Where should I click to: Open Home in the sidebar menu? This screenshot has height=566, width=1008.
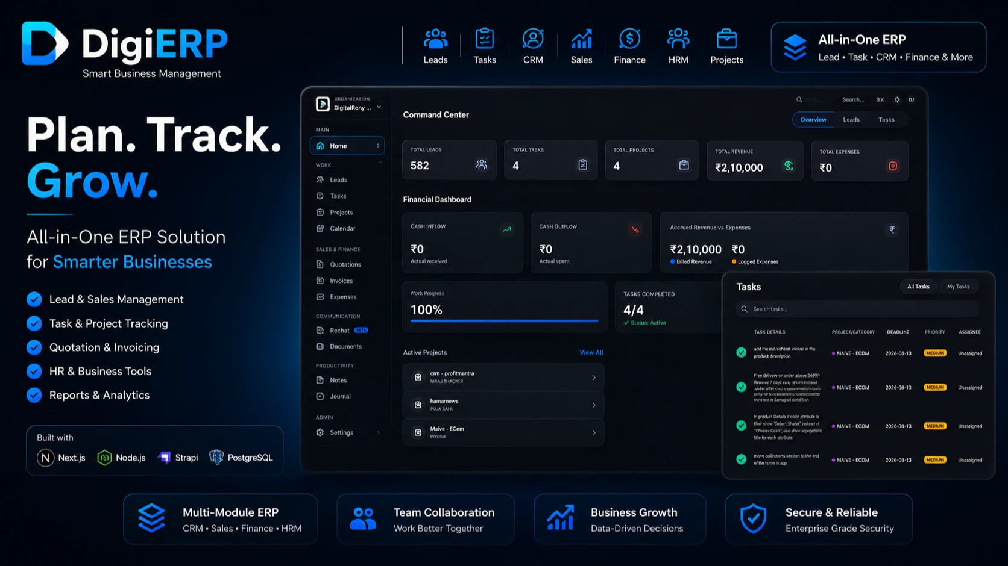click(x=347, y=146)
